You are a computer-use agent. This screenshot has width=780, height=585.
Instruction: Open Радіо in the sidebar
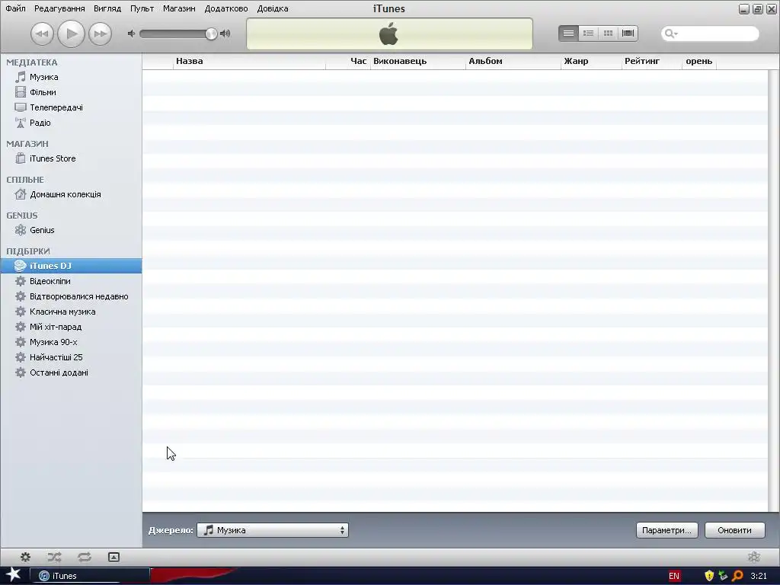pos(71,123)
